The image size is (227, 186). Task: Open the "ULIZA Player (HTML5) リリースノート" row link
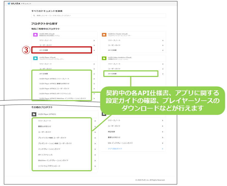click(x=54, y=79)
